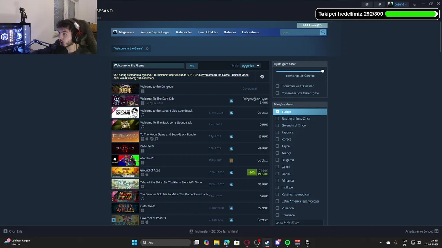The image size is (442, 248).
Task: Open the Leichter Regen weather widget
Action: tap(17, 242)
